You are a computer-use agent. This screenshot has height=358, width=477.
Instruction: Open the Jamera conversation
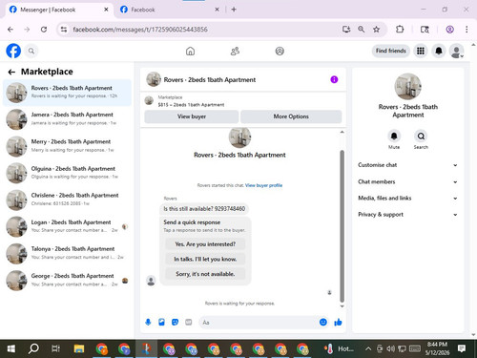click(67, 119)
